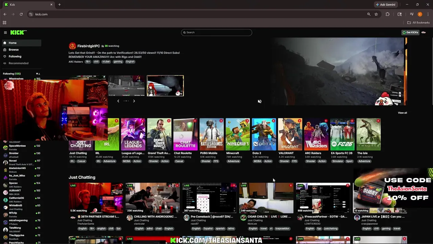Click razo97 streamer avatar

click(186, 218)
